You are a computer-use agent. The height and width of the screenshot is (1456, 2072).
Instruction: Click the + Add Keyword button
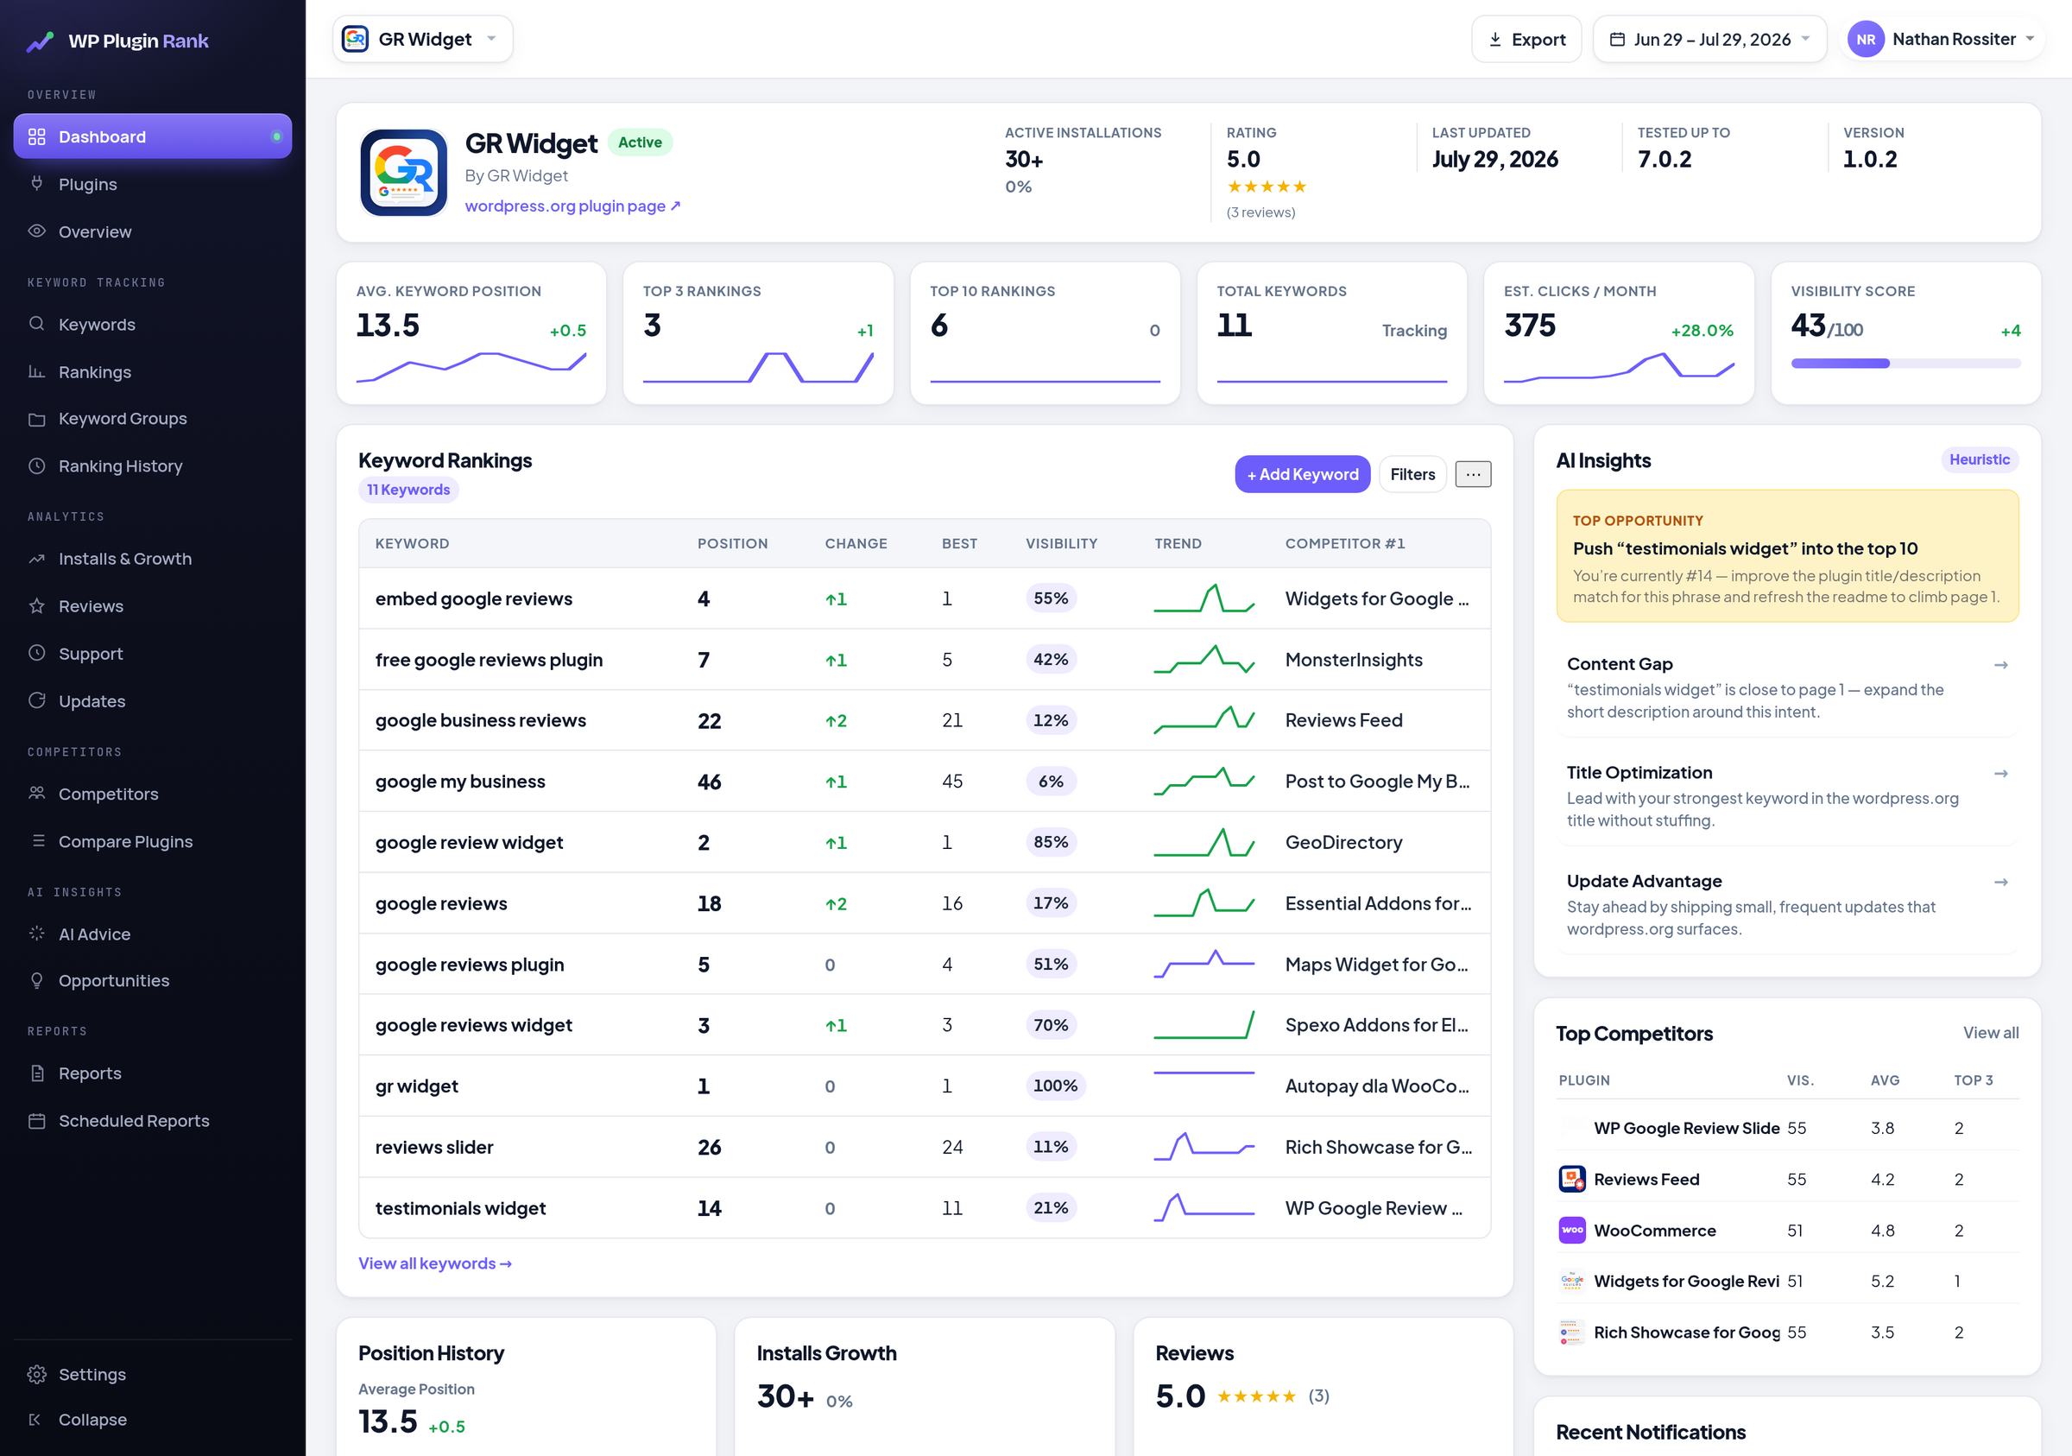coord(1302,474)
